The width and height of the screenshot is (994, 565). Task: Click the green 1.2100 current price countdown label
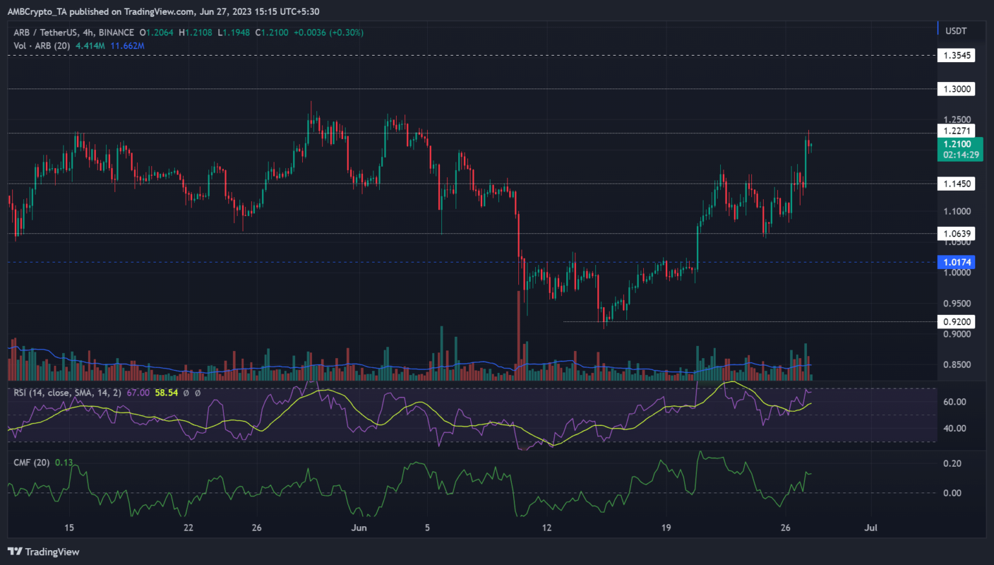[960, 149]
